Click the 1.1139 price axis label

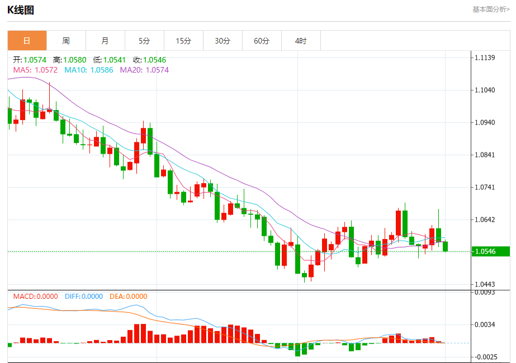tap(485, 58)
